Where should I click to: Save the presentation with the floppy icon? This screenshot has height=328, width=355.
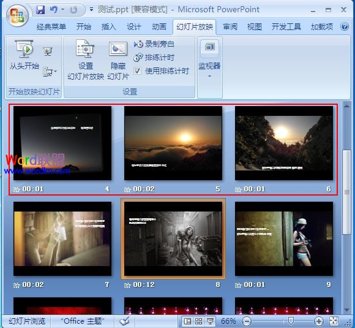pyautogui.click(x=40, y=10)
